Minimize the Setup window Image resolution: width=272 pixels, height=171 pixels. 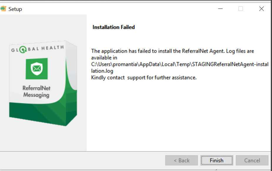[x=221, y=9]
